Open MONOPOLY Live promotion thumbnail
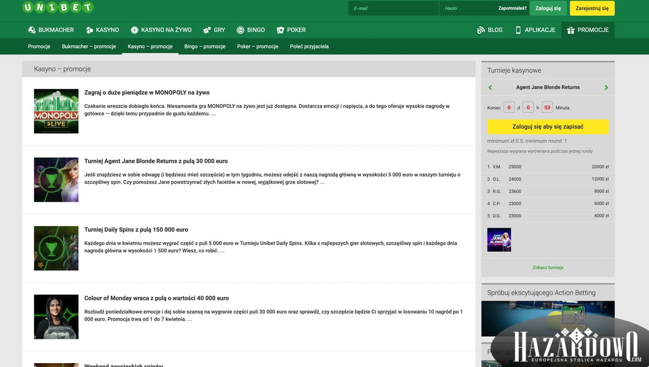Viewport: 649px width, 367px height. coord(56,111)
